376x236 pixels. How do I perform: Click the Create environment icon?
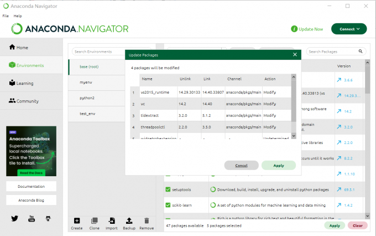pyautogui.click(x=77, y=220)
